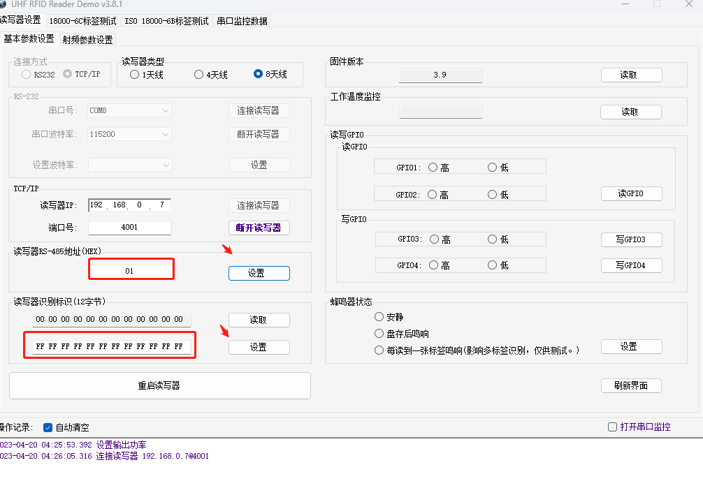The width and height of the screenshot is (703, 488).
Task: Select the 安静 buzzer state
Action: point(379,317)
